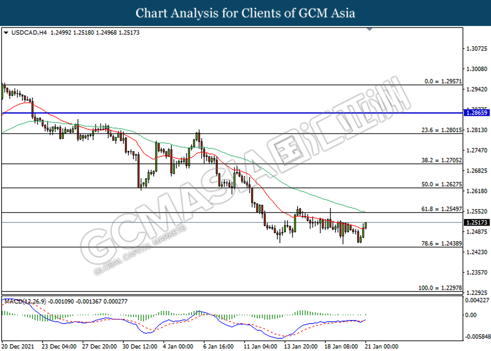The width and height of the screenshot is (491, 351).
Task: Click the price axis value 1.27470
Action: coord(477,150)
